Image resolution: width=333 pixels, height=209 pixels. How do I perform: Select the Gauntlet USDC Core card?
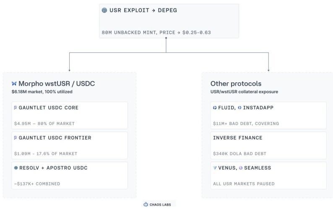[70, 115]
